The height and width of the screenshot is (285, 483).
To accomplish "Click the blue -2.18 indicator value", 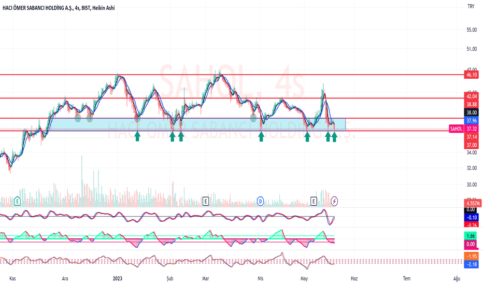I will (471, 264).
